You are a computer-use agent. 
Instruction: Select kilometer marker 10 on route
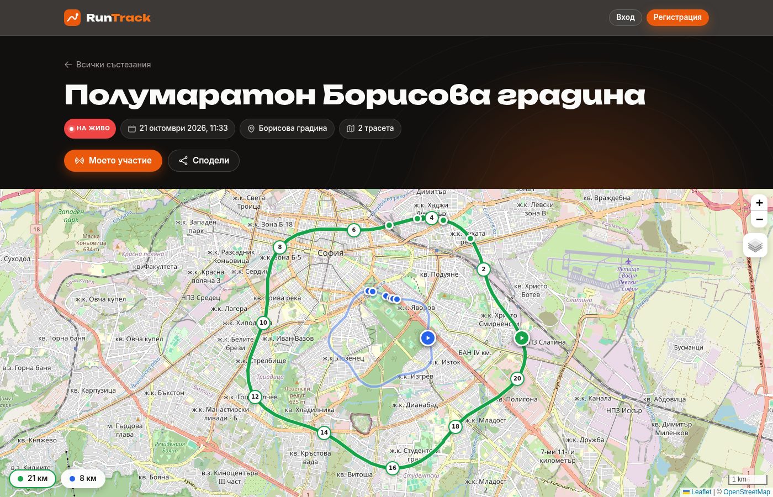point(263,322)
